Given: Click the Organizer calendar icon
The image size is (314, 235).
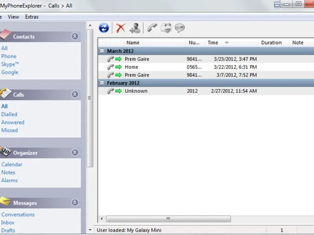Looking at the screenshot, I should pos(5,151).
